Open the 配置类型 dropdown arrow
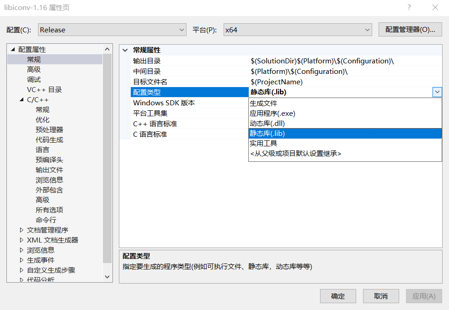 tap(438, 92)
